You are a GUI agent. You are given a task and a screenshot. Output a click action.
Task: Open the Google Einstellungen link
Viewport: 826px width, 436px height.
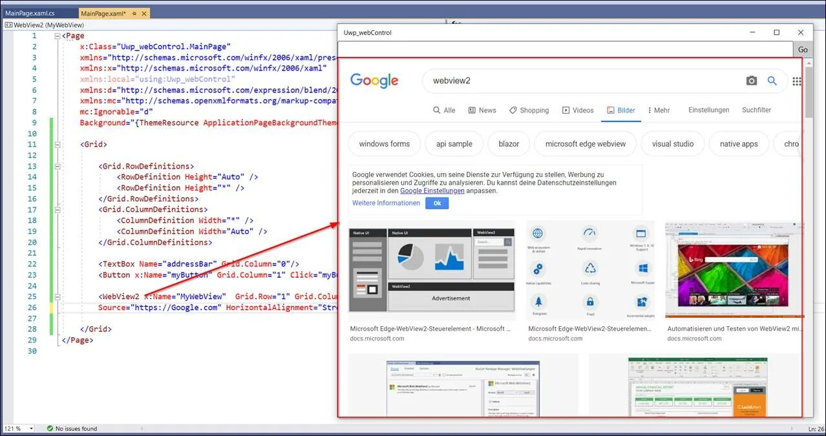(x=432, y=191)
